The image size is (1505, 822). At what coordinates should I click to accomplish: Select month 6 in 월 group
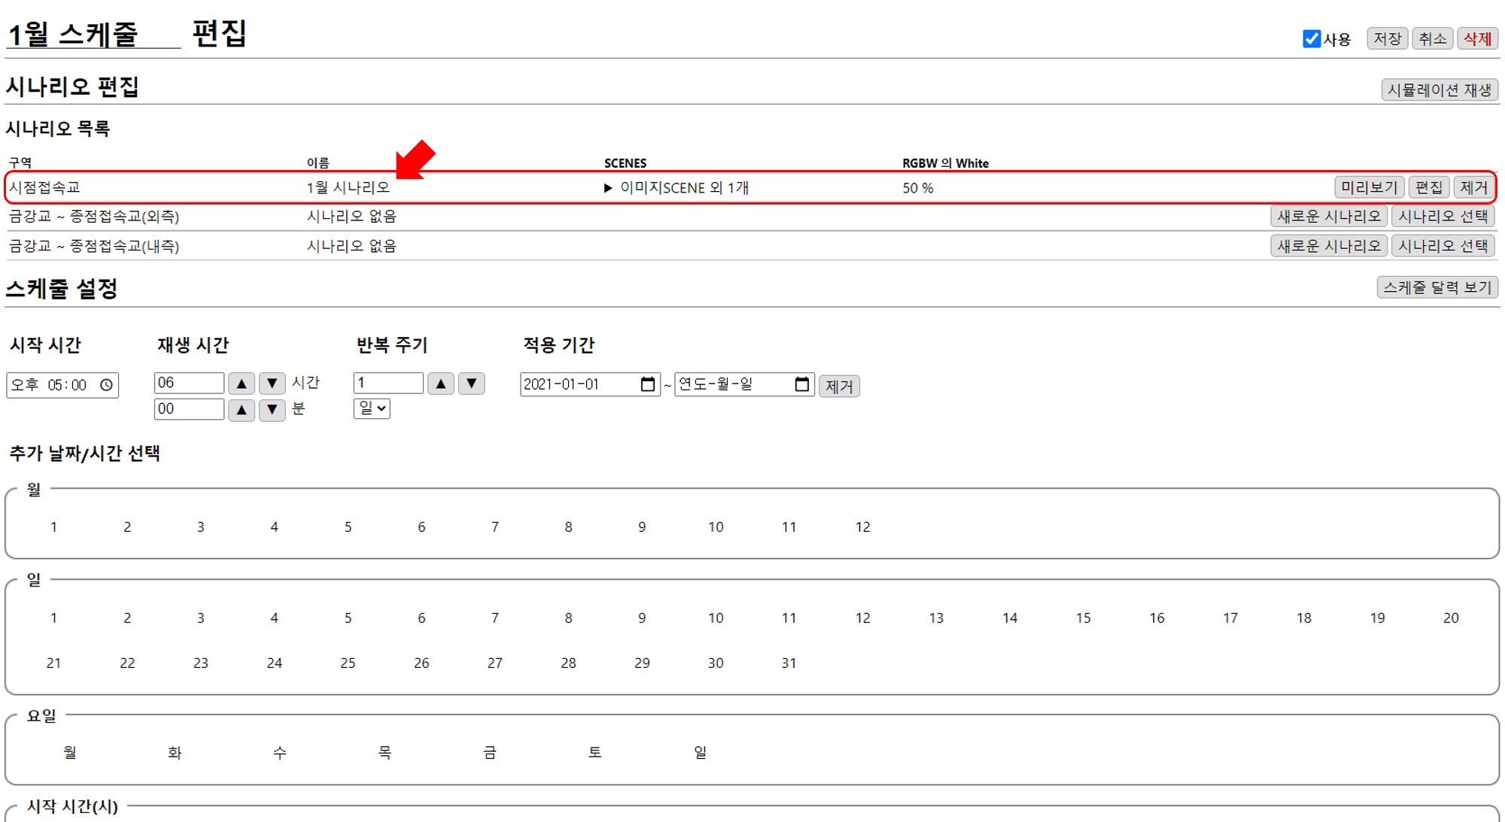(421, 527)
